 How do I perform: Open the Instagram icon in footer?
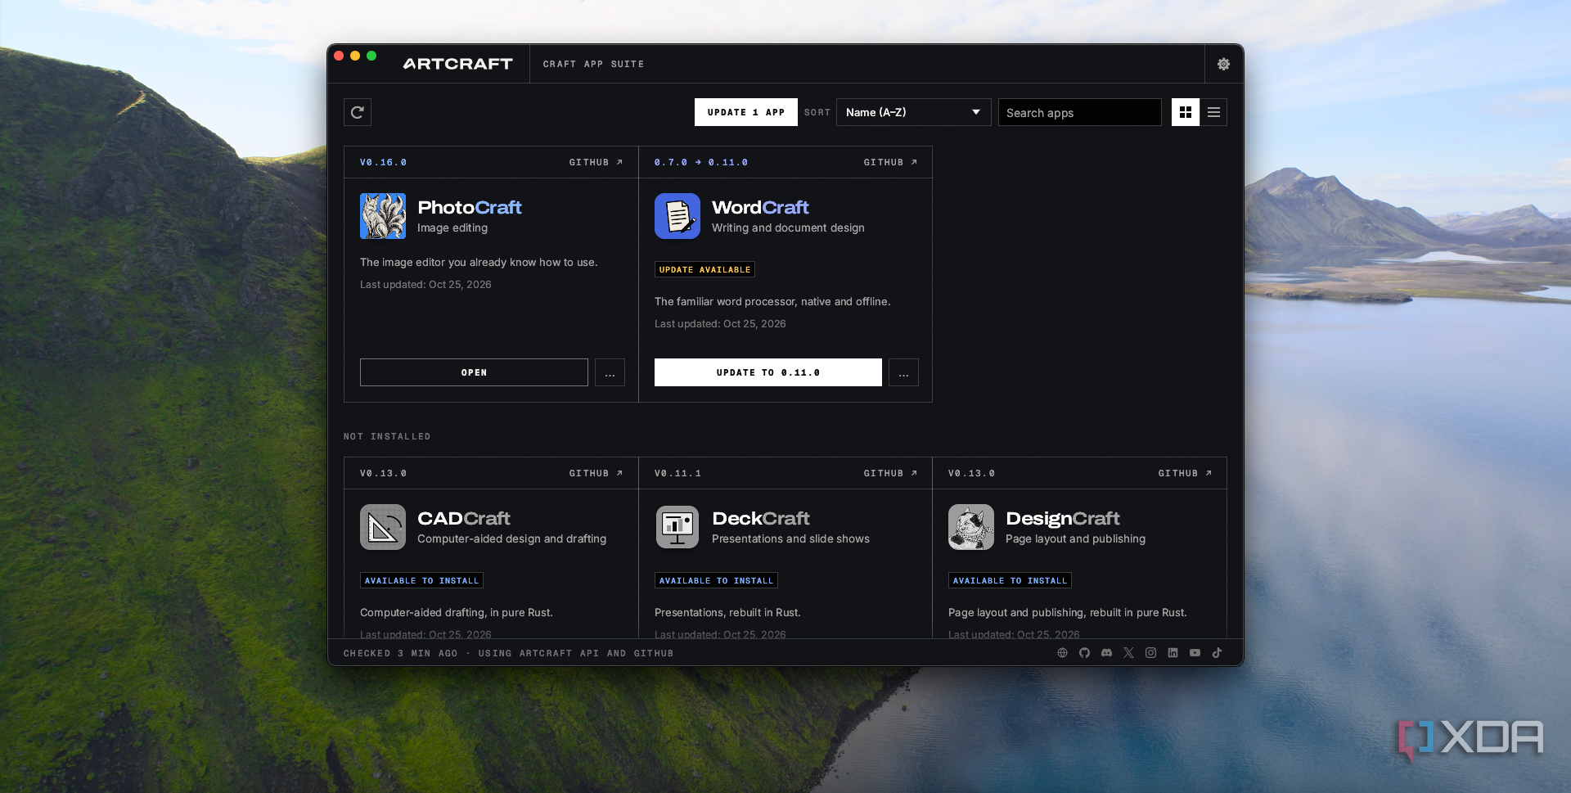coord(1150,653)
